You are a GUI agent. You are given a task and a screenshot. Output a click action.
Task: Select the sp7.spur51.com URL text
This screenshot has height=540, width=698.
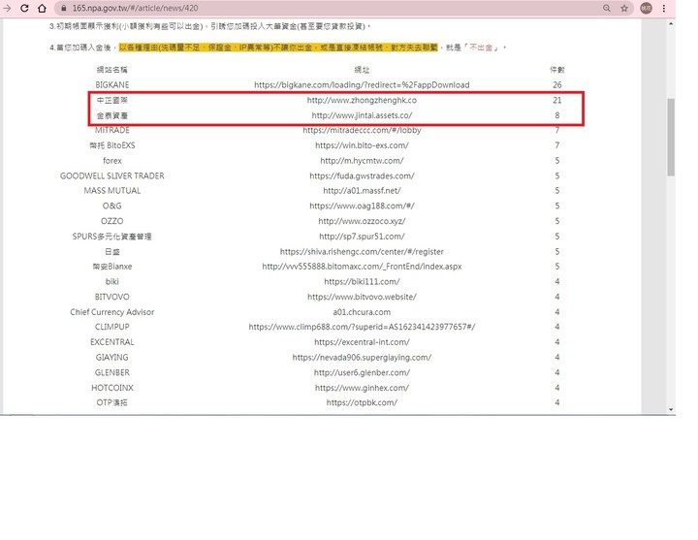(x=362, y=236)
